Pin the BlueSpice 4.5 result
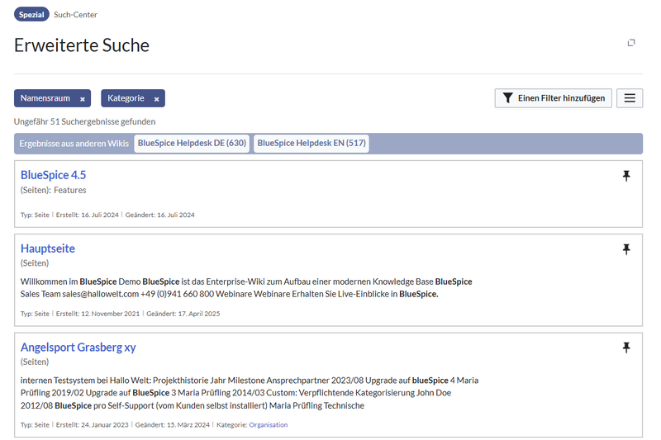This screenshot has width=661, height=440. [x=626, y=176]
